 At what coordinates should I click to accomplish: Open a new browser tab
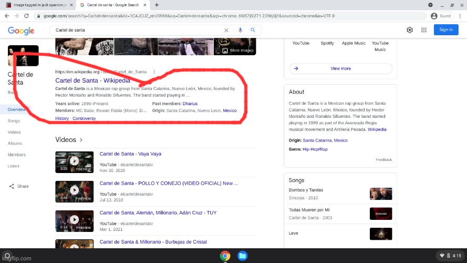(157, 5)
